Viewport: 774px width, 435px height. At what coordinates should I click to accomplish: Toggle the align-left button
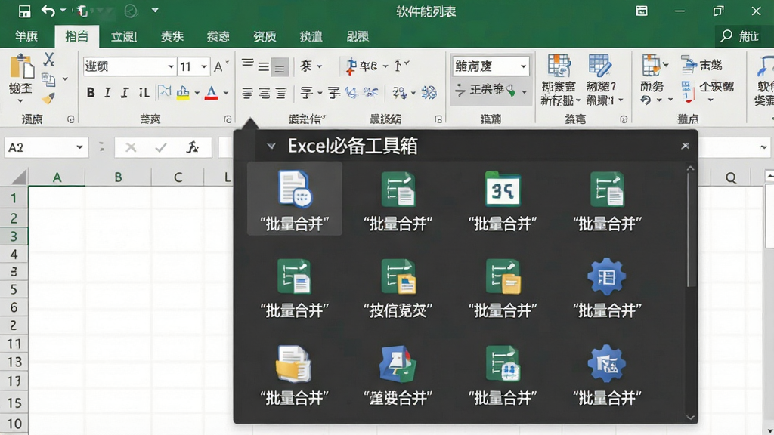(x=248, y=93)
